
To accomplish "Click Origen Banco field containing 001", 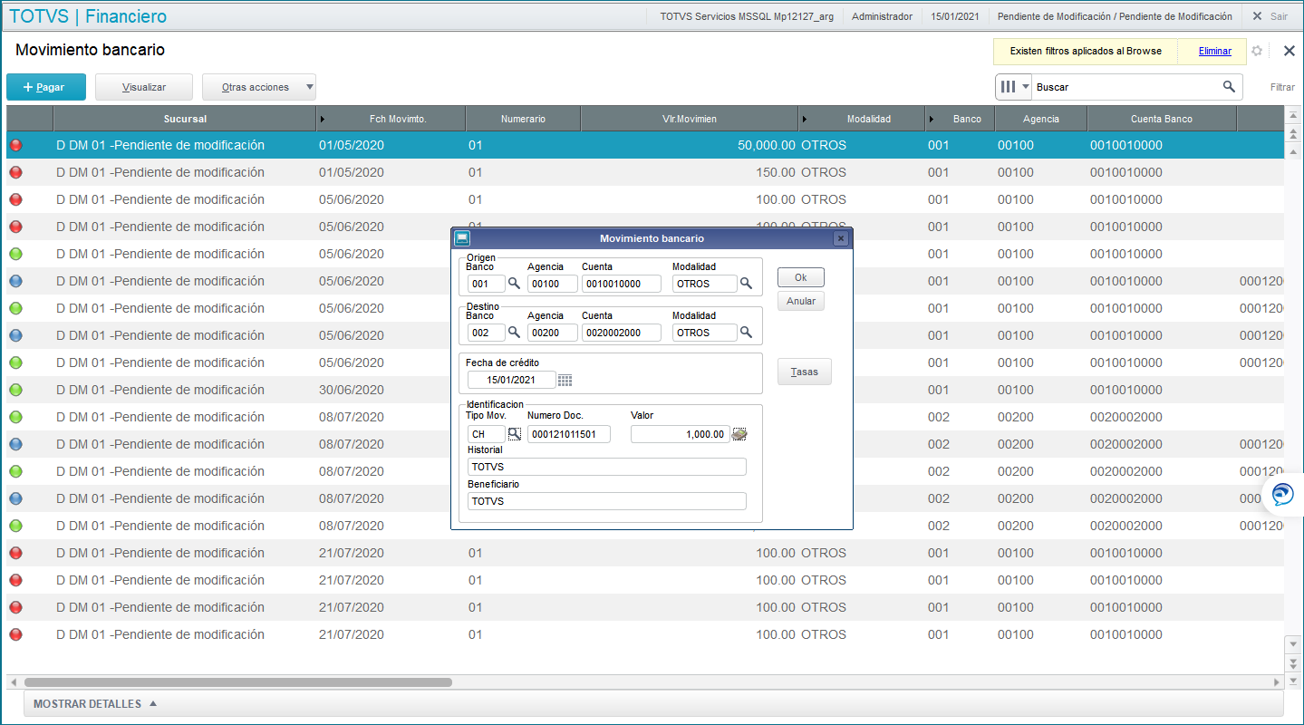I will pyautogui.click(x=487, y=284).
